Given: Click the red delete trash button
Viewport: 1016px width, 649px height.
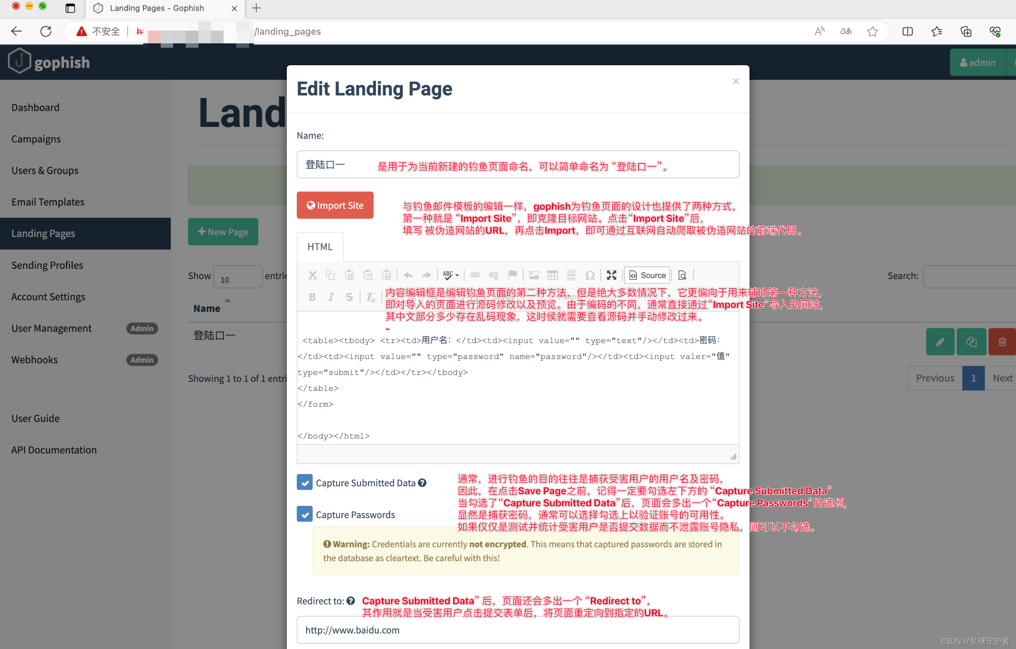Looking at the screenshot, I should (x=1002, y=342).
